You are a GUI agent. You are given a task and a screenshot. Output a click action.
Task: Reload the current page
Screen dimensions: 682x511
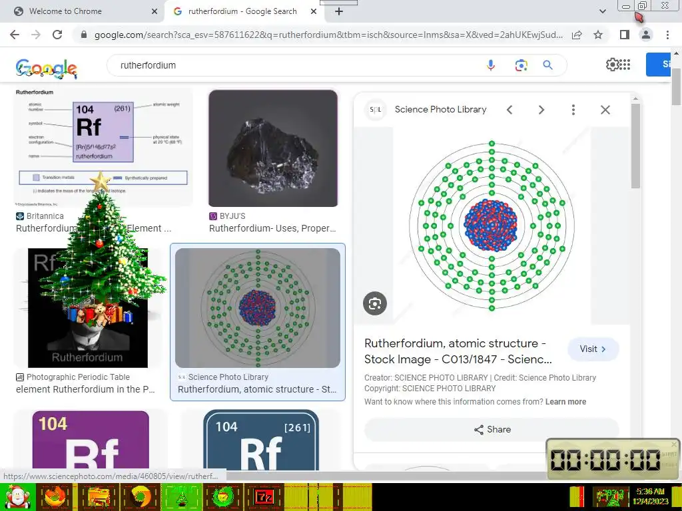click(57, 35)
